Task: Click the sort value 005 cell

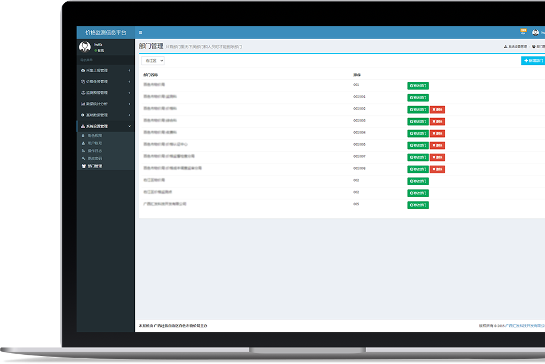Action: click(356, 204)
